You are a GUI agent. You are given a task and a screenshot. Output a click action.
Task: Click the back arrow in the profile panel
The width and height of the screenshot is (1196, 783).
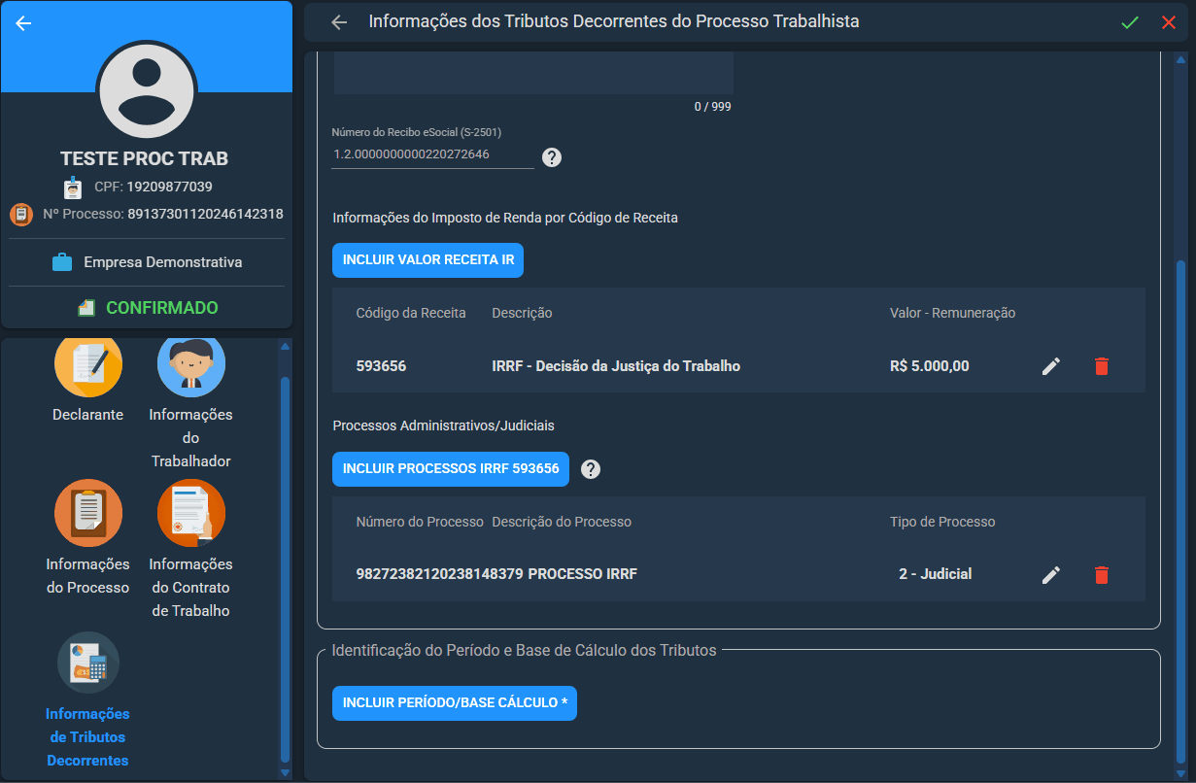point(24,23)
